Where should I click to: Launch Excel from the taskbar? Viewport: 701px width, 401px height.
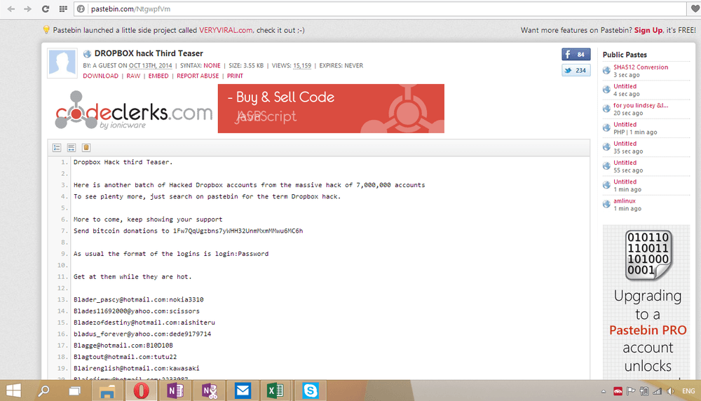[275, 390]
